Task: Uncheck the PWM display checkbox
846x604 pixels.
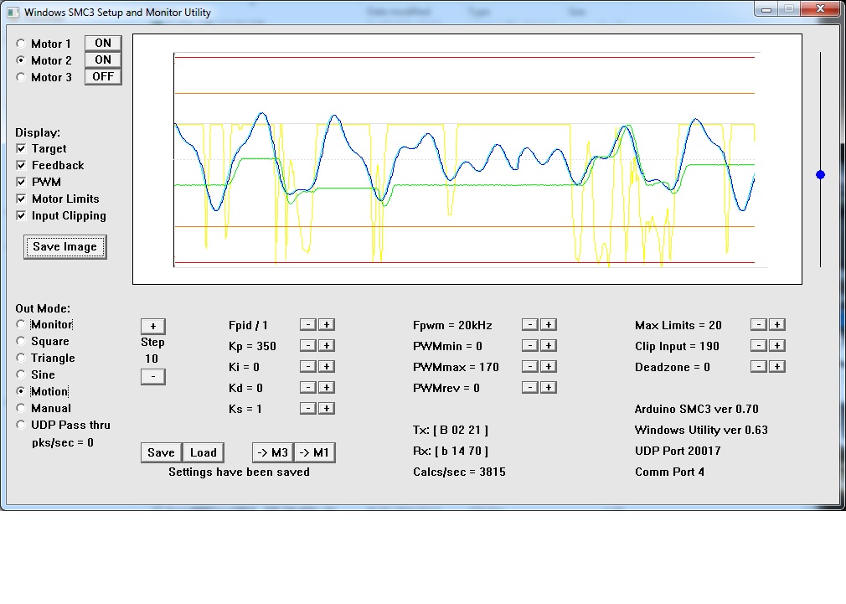Action: [21, 182]
